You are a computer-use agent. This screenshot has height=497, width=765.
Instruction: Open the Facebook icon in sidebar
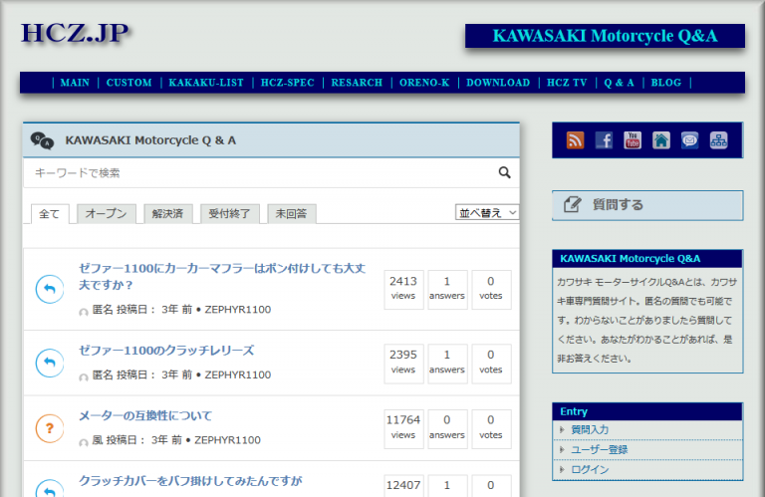(604, 140)
